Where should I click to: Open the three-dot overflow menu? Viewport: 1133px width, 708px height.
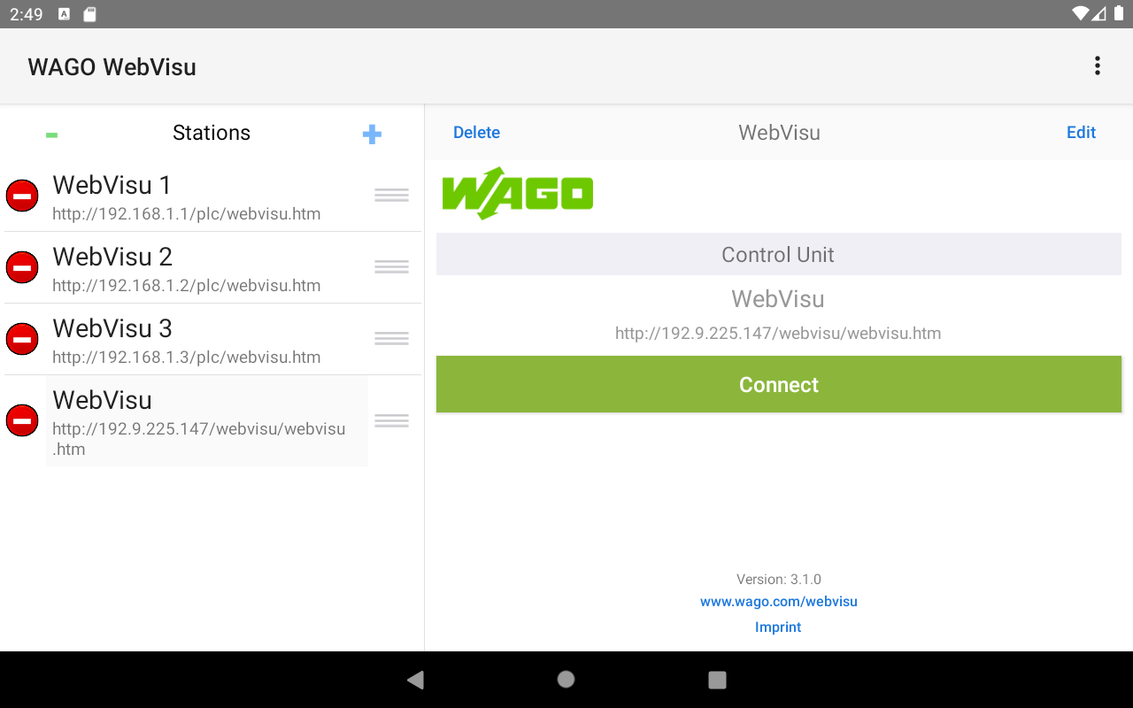tap(1097, 66)
